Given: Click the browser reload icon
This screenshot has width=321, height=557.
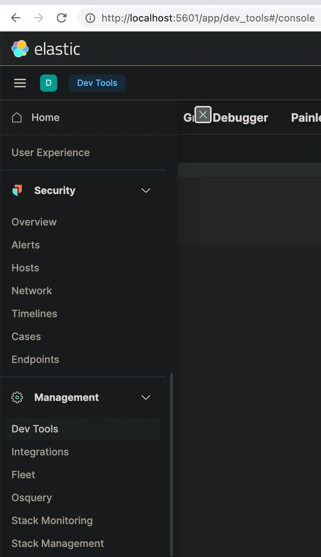Looking at the screenshot, I should [61, 18].
